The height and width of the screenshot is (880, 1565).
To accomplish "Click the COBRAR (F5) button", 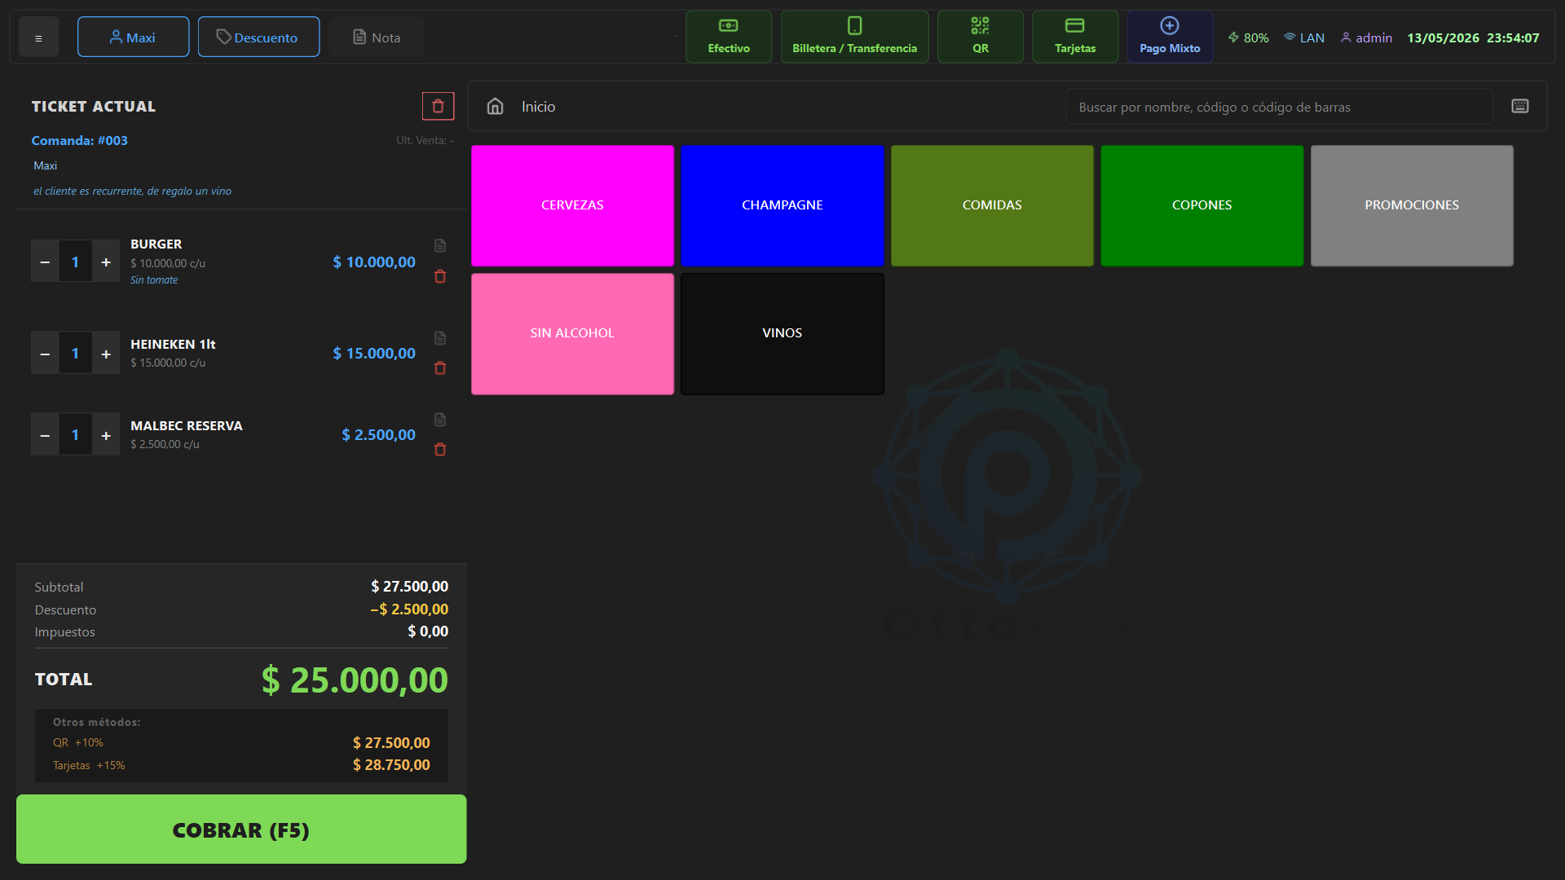I will click(241, 829).
